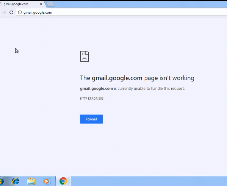Open site information icon in address bar
227x186 pixels.
pos(20,13)
